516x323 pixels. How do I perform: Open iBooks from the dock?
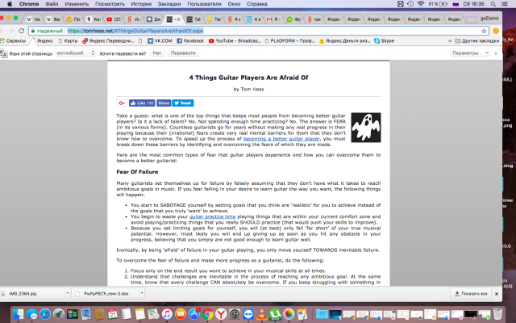[x=181, y=314]
